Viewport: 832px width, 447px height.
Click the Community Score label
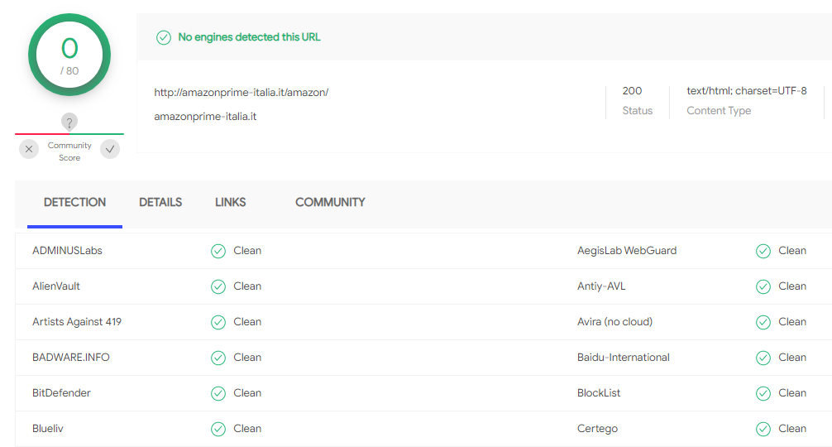pyautogui.click(x=69, y=151)
